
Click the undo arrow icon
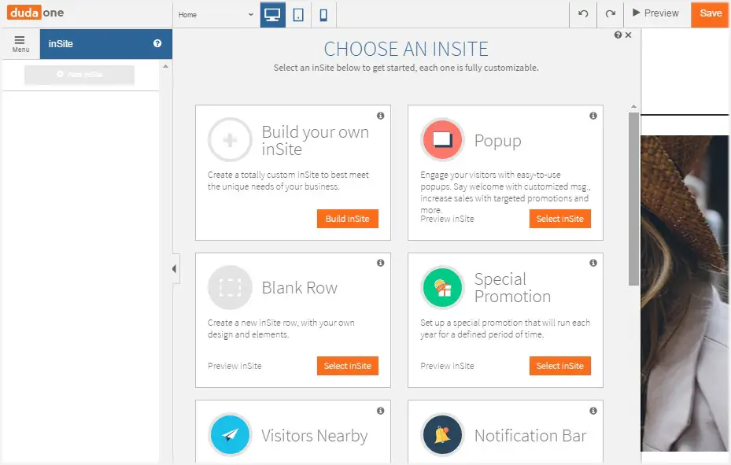(583, 13)
